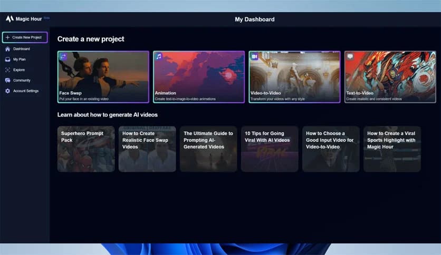Click the plus icon in Create New Project
Screen dimensions: 441x255
(x=7, y=37)
